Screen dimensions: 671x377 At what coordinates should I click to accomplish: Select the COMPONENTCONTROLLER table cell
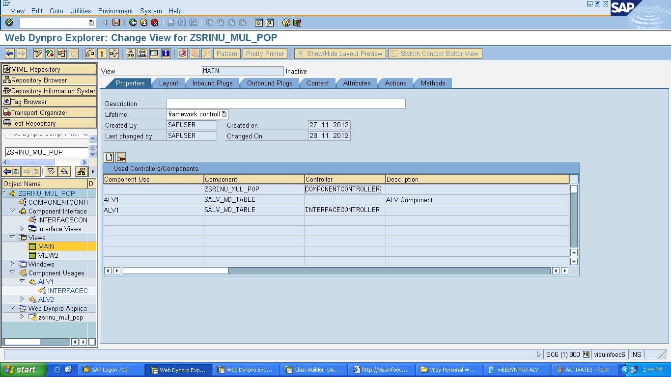pos(345,189)
